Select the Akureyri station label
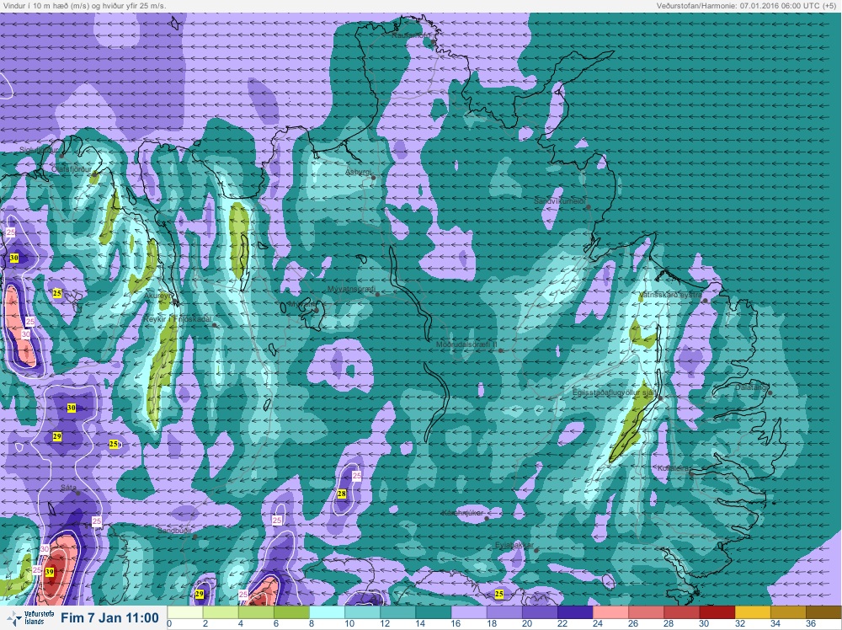 click(159, 296)
